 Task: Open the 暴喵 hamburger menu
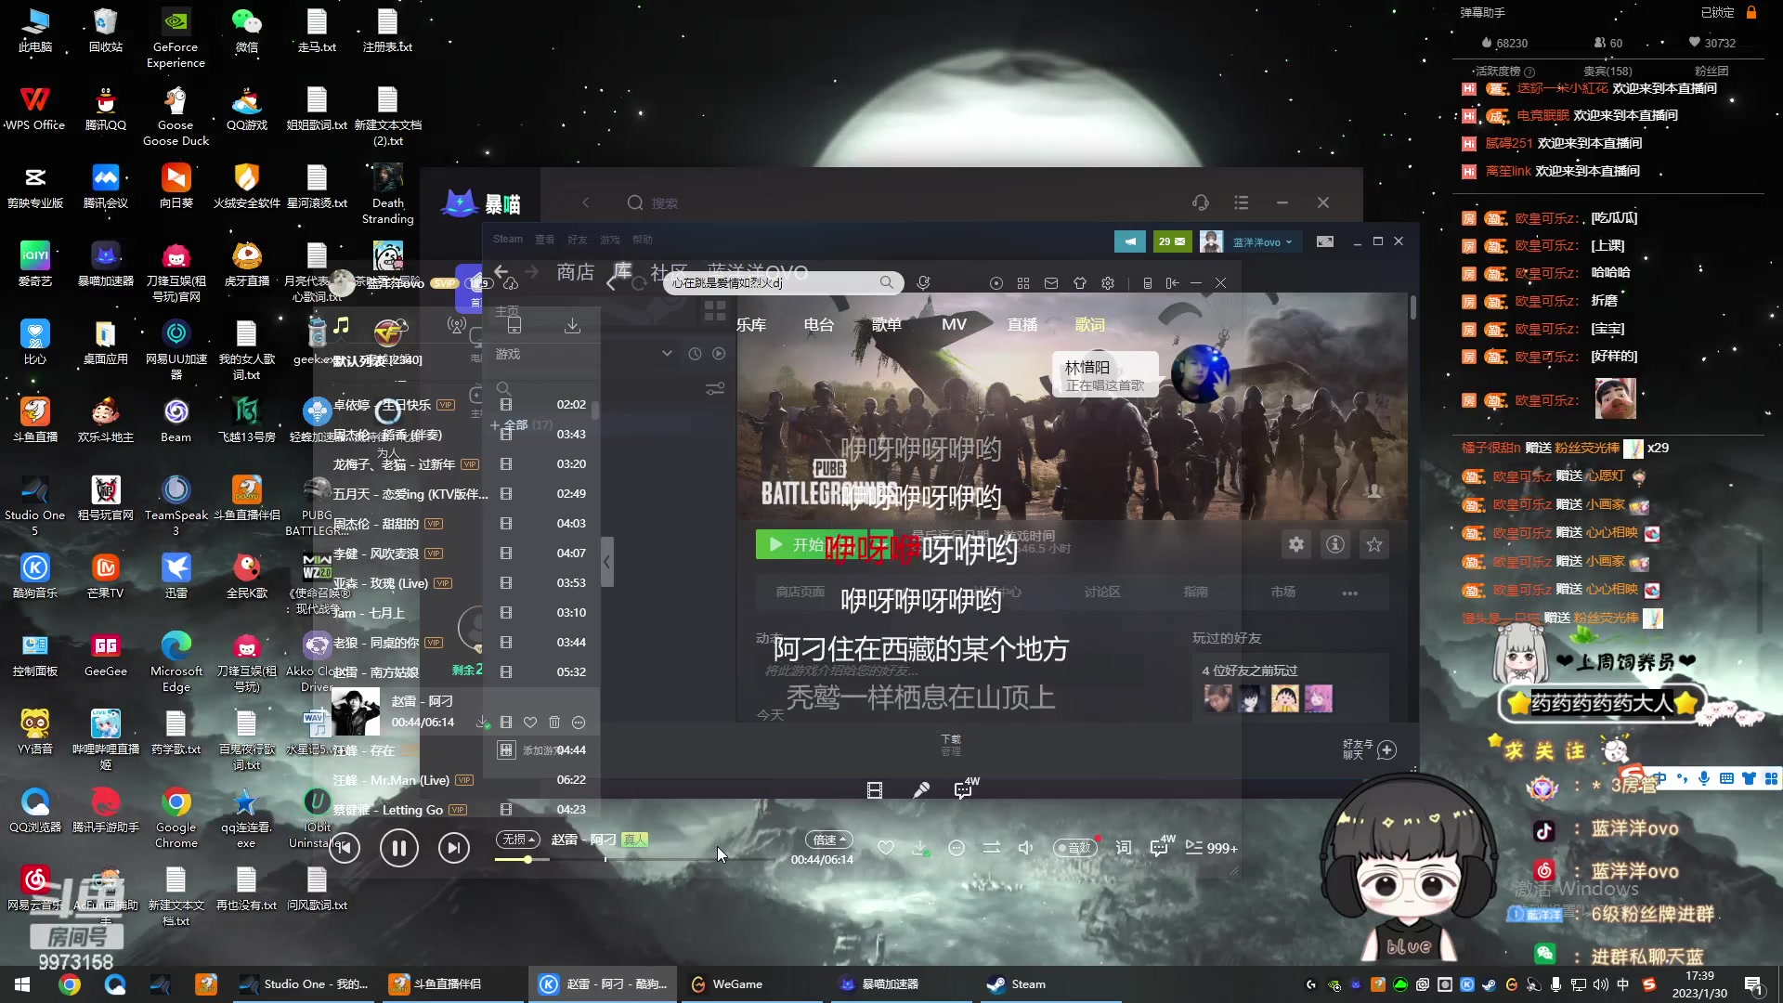[x=1242, y=202]
